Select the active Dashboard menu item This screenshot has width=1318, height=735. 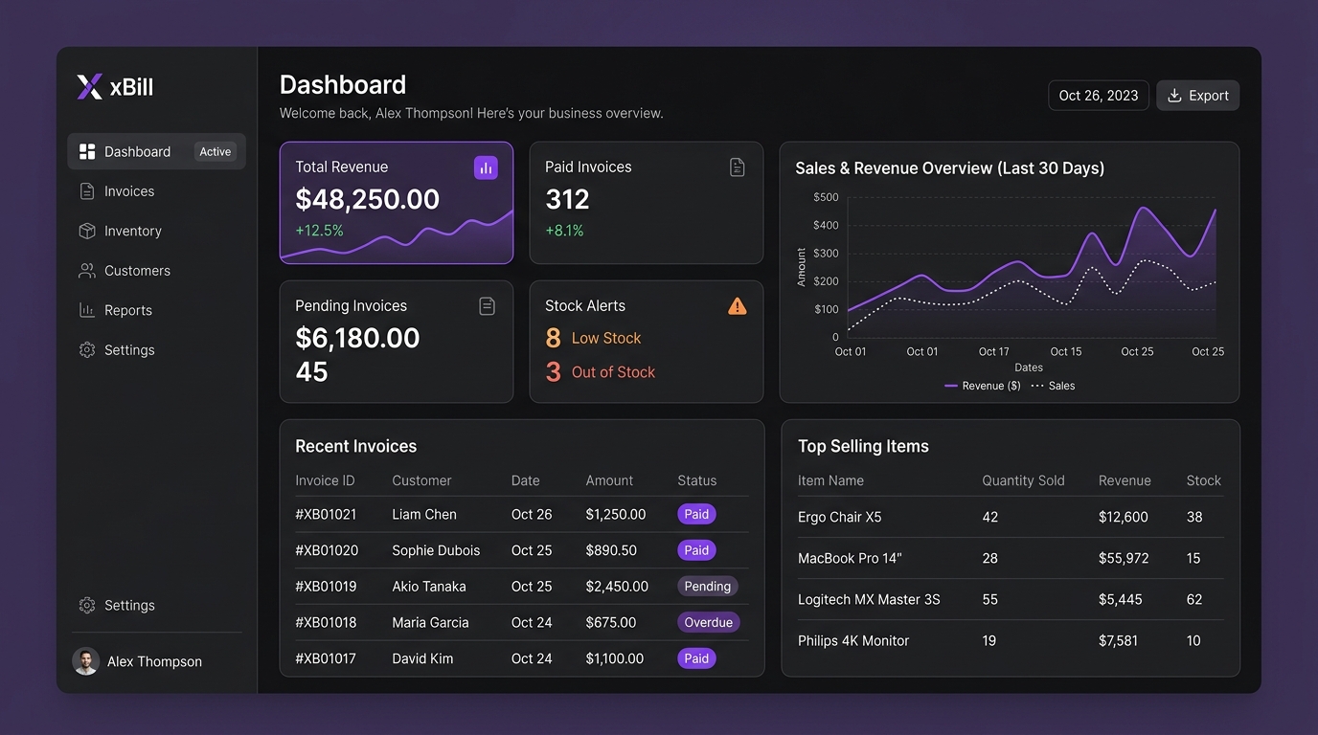tap(156, 151)
